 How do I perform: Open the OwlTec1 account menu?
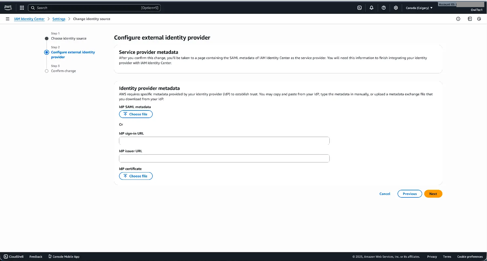(476, 10)
